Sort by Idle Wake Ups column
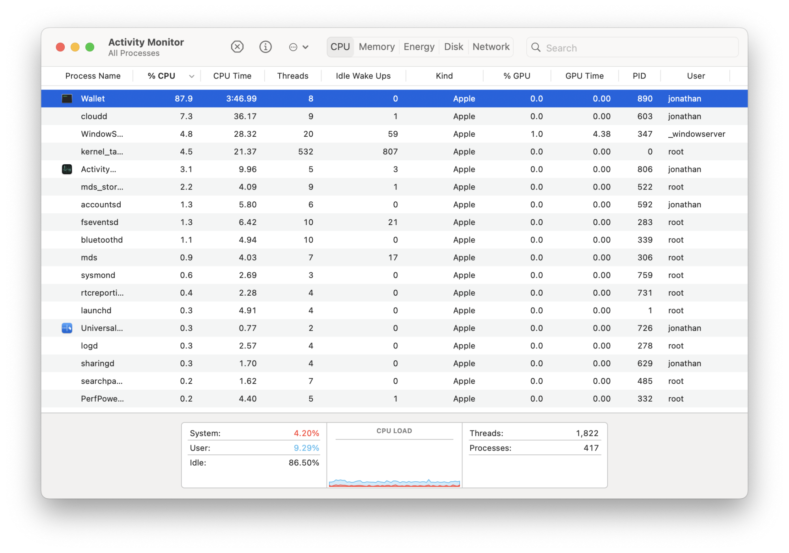Image resolution: width=789 pixels, height=553 pixels. (363, 76)
